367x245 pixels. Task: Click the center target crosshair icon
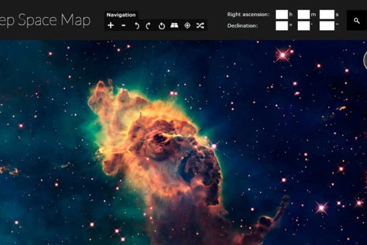coord(187,25)
